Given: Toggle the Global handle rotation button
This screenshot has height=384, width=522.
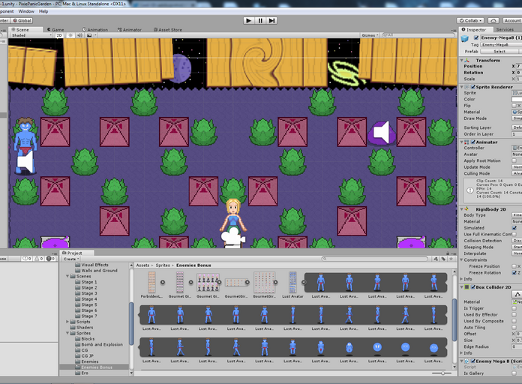Looking at the screenshot, I should pos(22,21).
